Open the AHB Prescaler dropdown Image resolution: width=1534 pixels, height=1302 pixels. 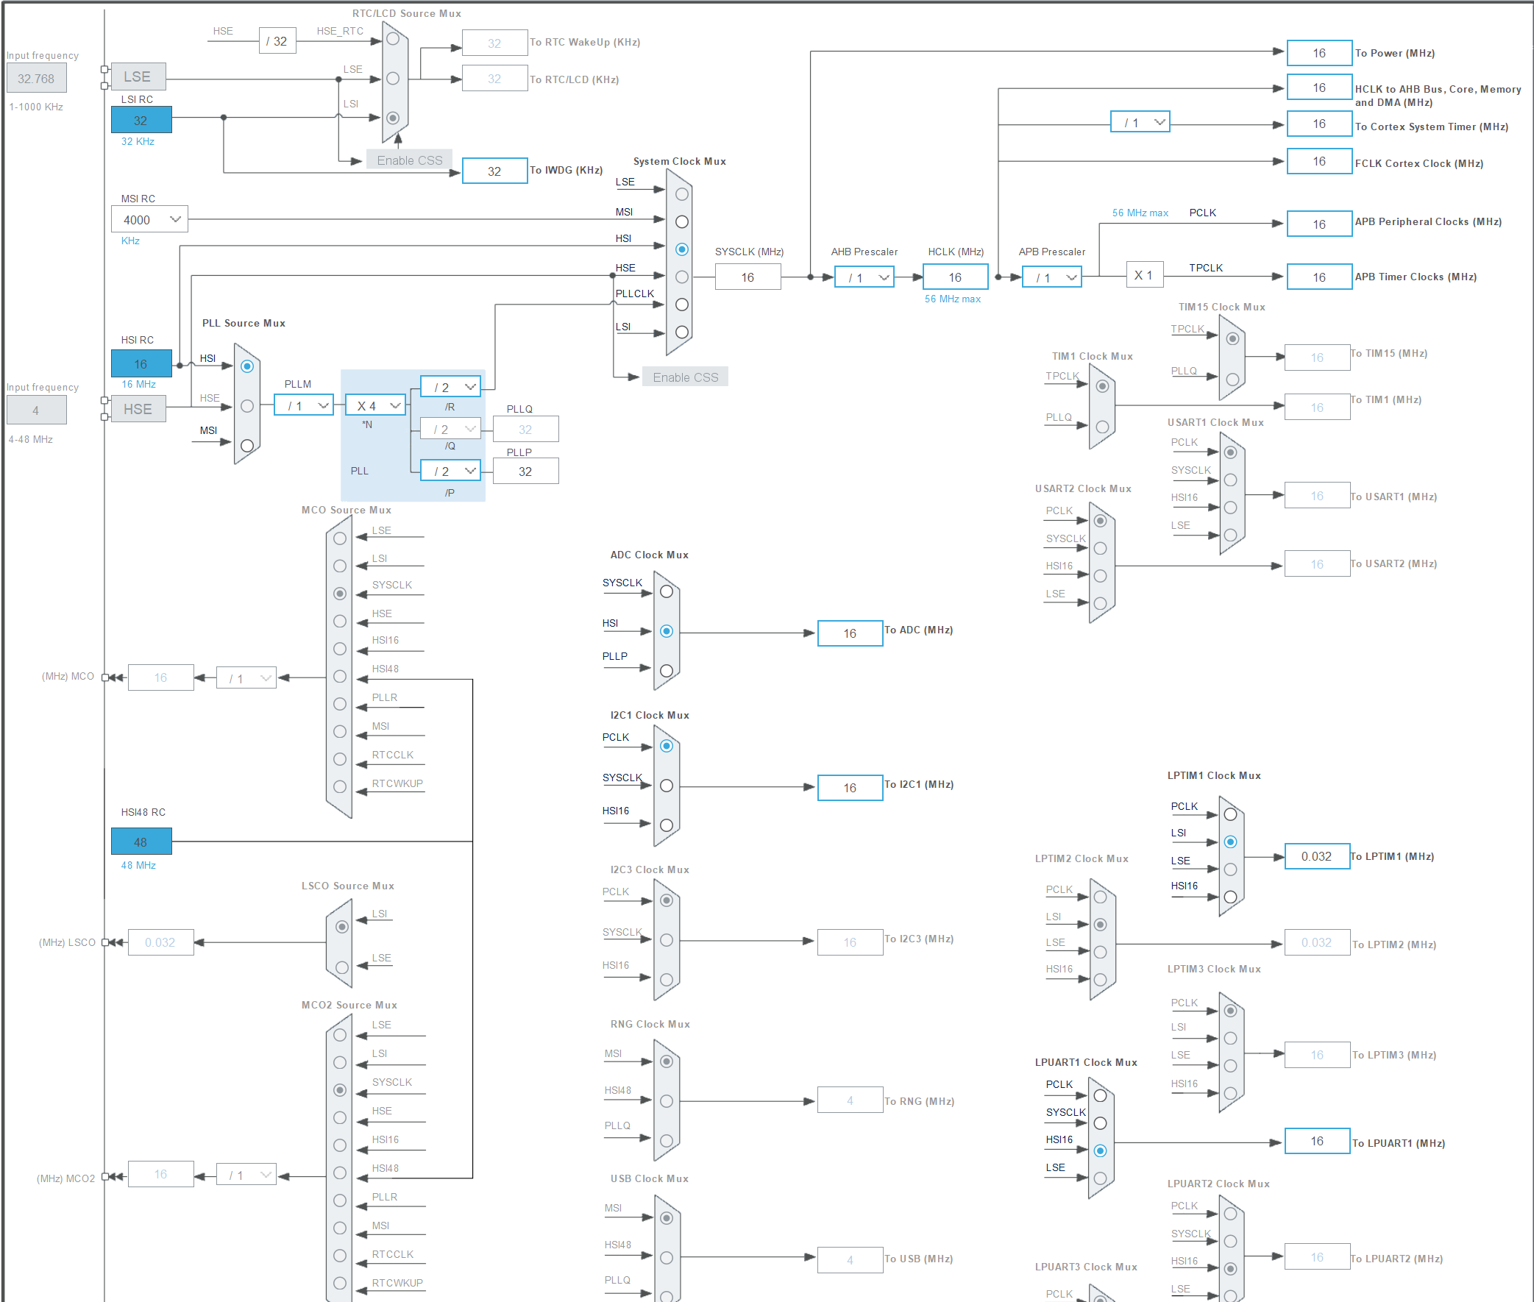tap(864, 277)
